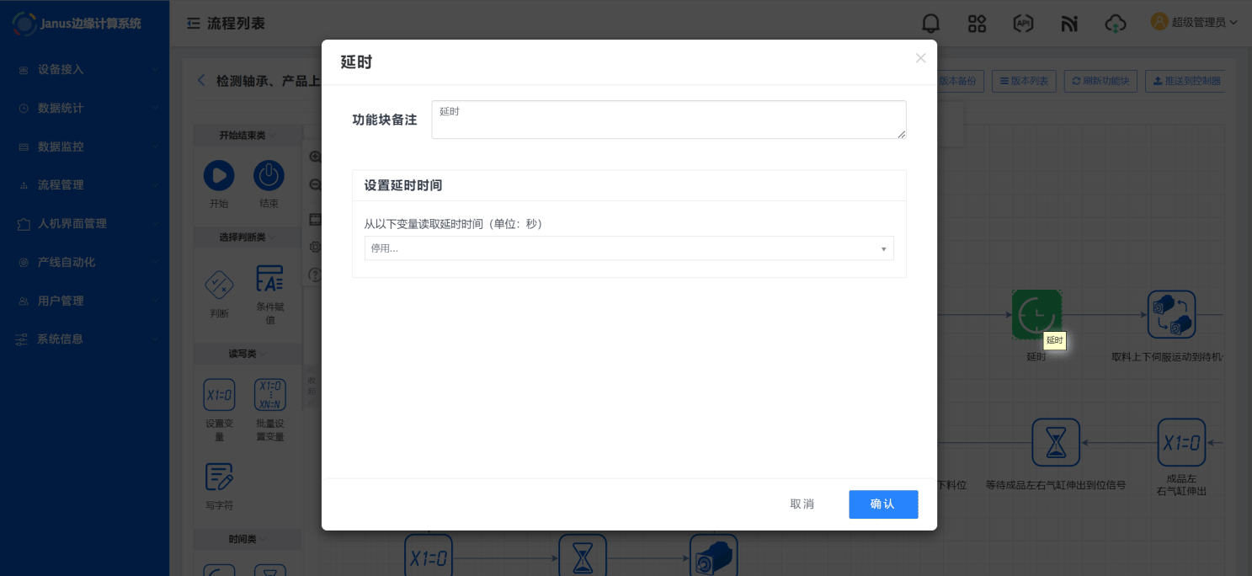Select the 结束 (End) power block icon

pyautogui.click(x=269, y=176)
